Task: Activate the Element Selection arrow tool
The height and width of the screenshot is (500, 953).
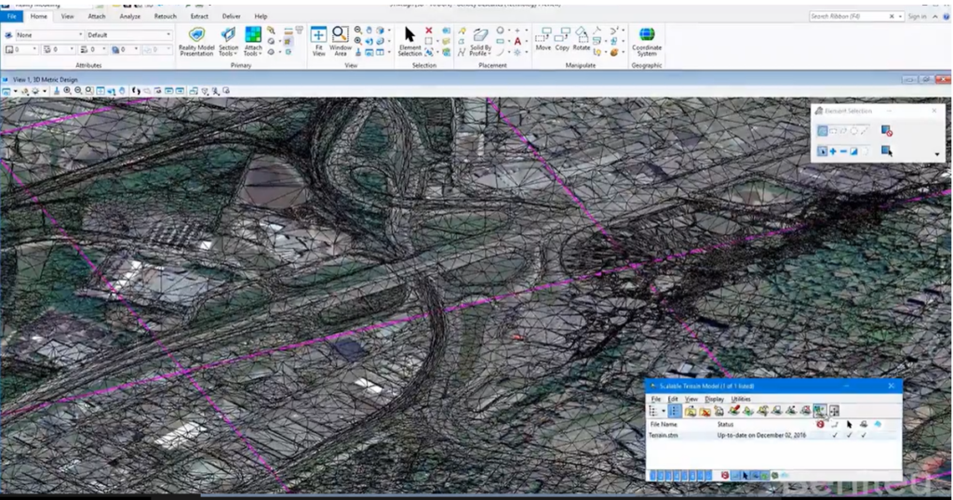Action: [x=409, y=41]
